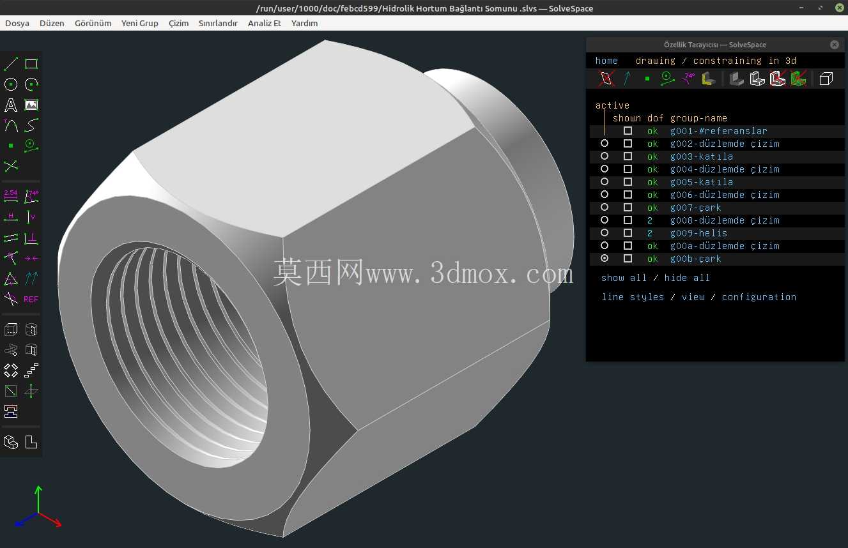
Task: Toggle hidden lines cube icon
Action: 826,79
